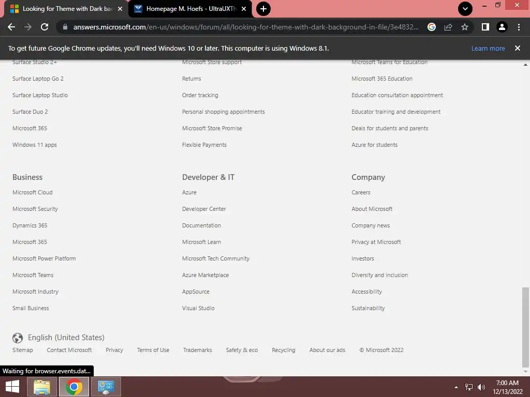Click the Chrome taskbar icon
Screen dimensions: 530x397
coord(74,387)
